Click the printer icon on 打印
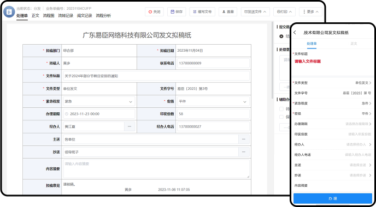 point(278,12)
